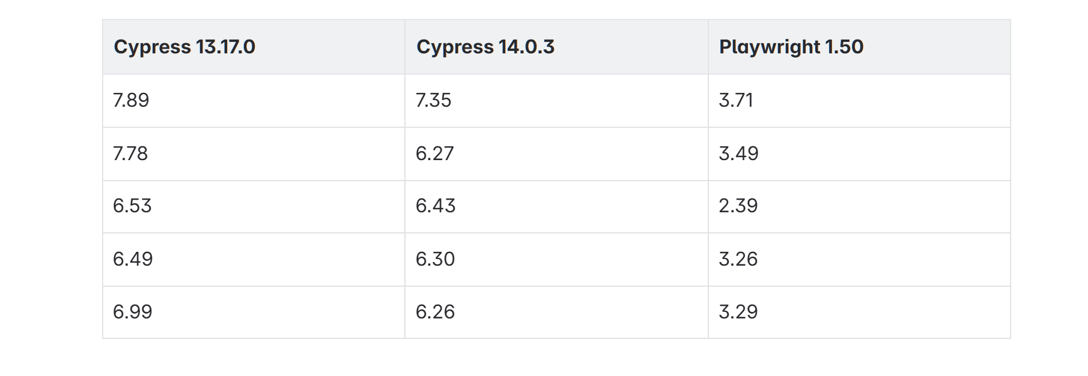Image resolution: width=1088 pixels, height=376 pixels.
Task: Click the cell showing 6.27
Action: (x=556, y=154)
